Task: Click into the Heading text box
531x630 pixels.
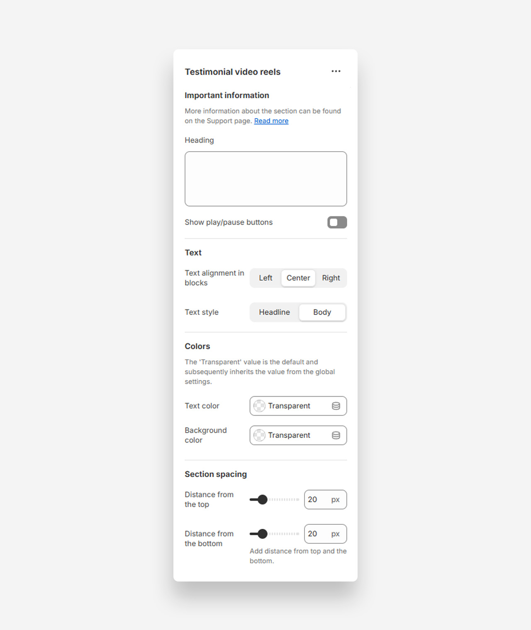Action: coord(265,179)
